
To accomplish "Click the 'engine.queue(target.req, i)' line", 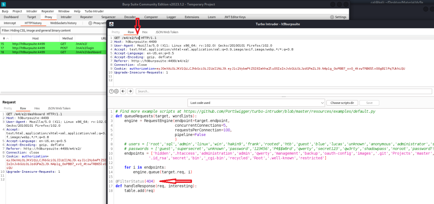I will [x=162, y=172].
